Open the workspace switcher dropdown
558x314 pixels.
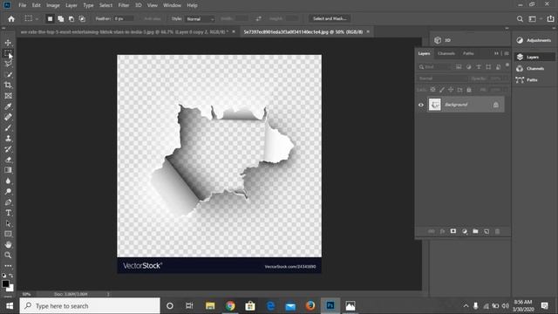(x=534, y=19)
